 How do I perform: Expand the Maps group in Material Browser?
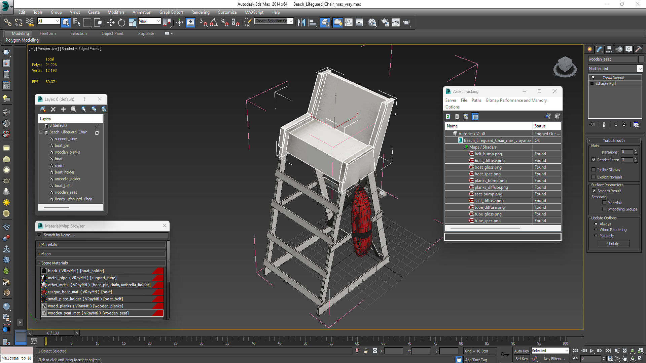point(101,254)
